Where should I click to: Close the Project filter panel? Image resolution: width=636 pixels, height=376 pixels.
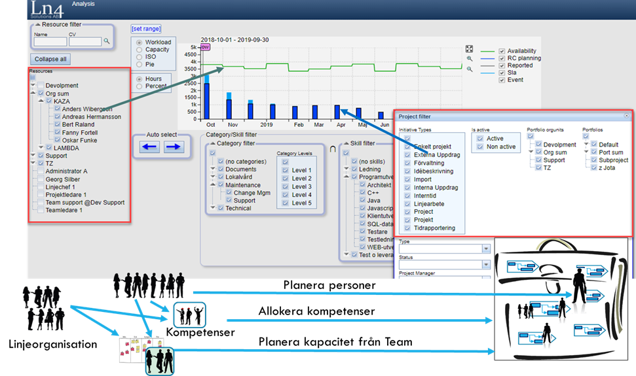(x=626, y=116)
